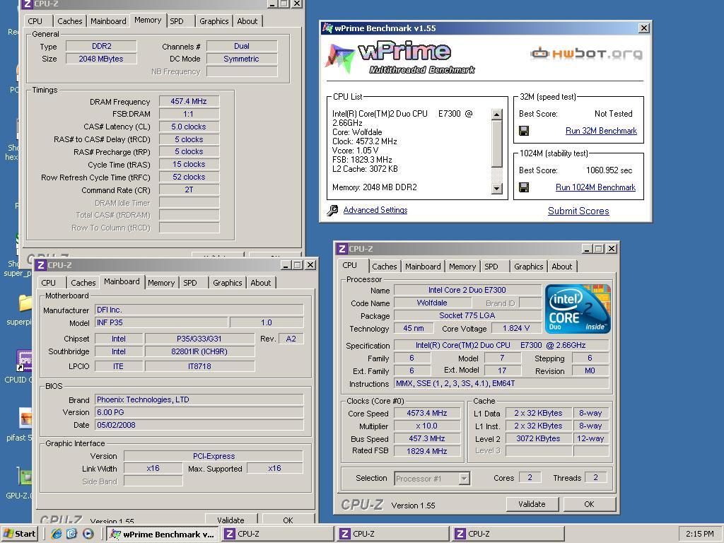Click the Level 2 cache value 3072 KBytes
724x543 pixels.
[538, 438]
